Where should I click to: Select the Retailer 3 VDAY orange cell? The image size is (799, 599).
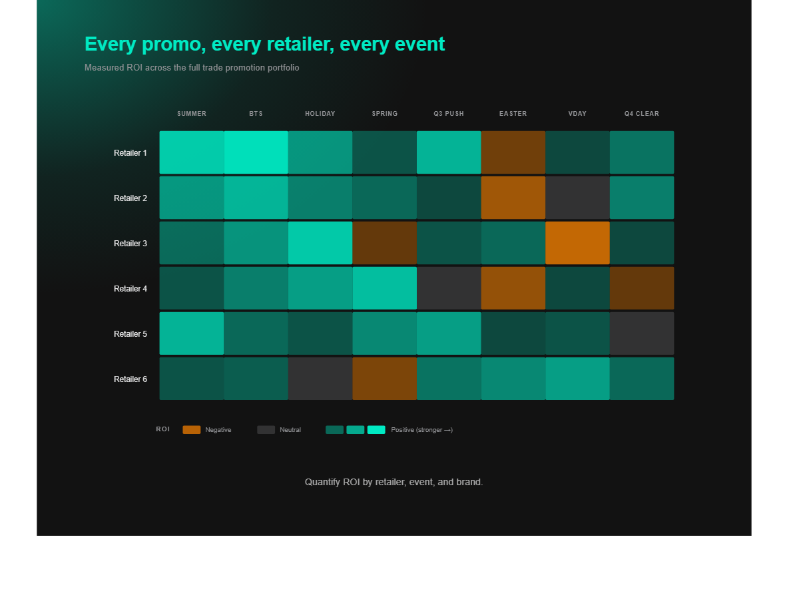coord(577,243)
